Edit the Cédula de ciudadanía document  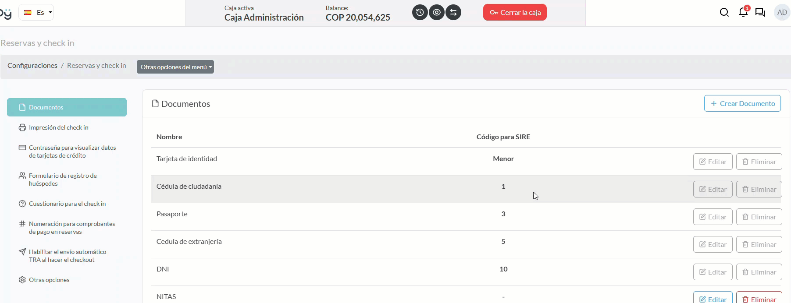pos(713,189)
